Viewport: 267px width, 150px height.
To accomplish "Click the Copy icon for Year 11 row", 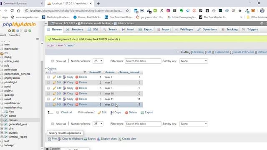I will pyautogui.click(x=65, y=99).
